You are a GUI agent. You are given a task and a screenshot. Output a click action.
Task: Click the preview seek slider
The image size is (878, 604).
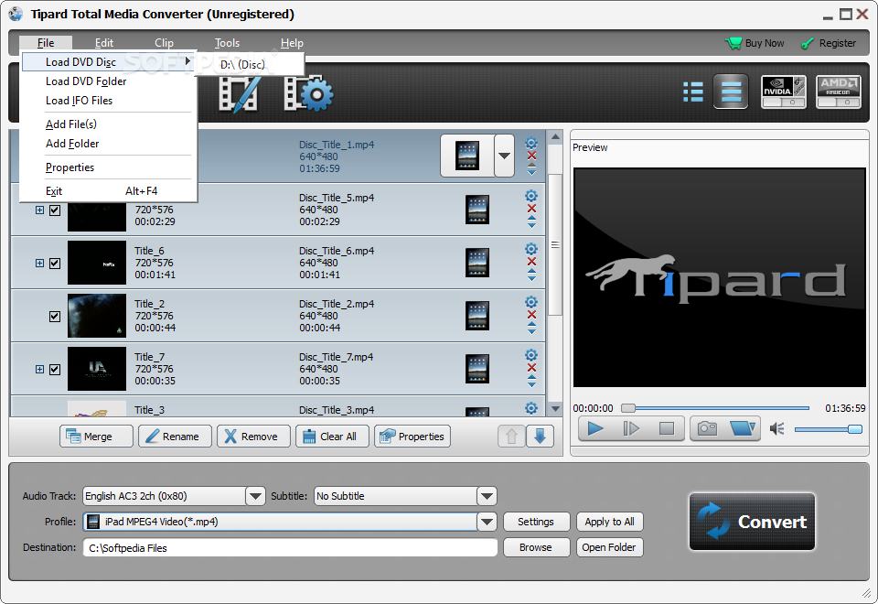(715, 408)
